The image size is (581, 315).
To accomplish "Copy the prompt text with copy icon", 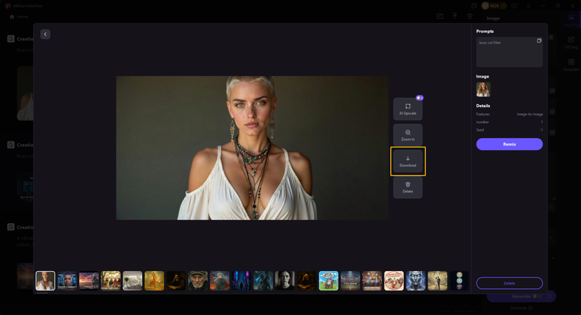I will pyautogui.click(x=539, y=41).
